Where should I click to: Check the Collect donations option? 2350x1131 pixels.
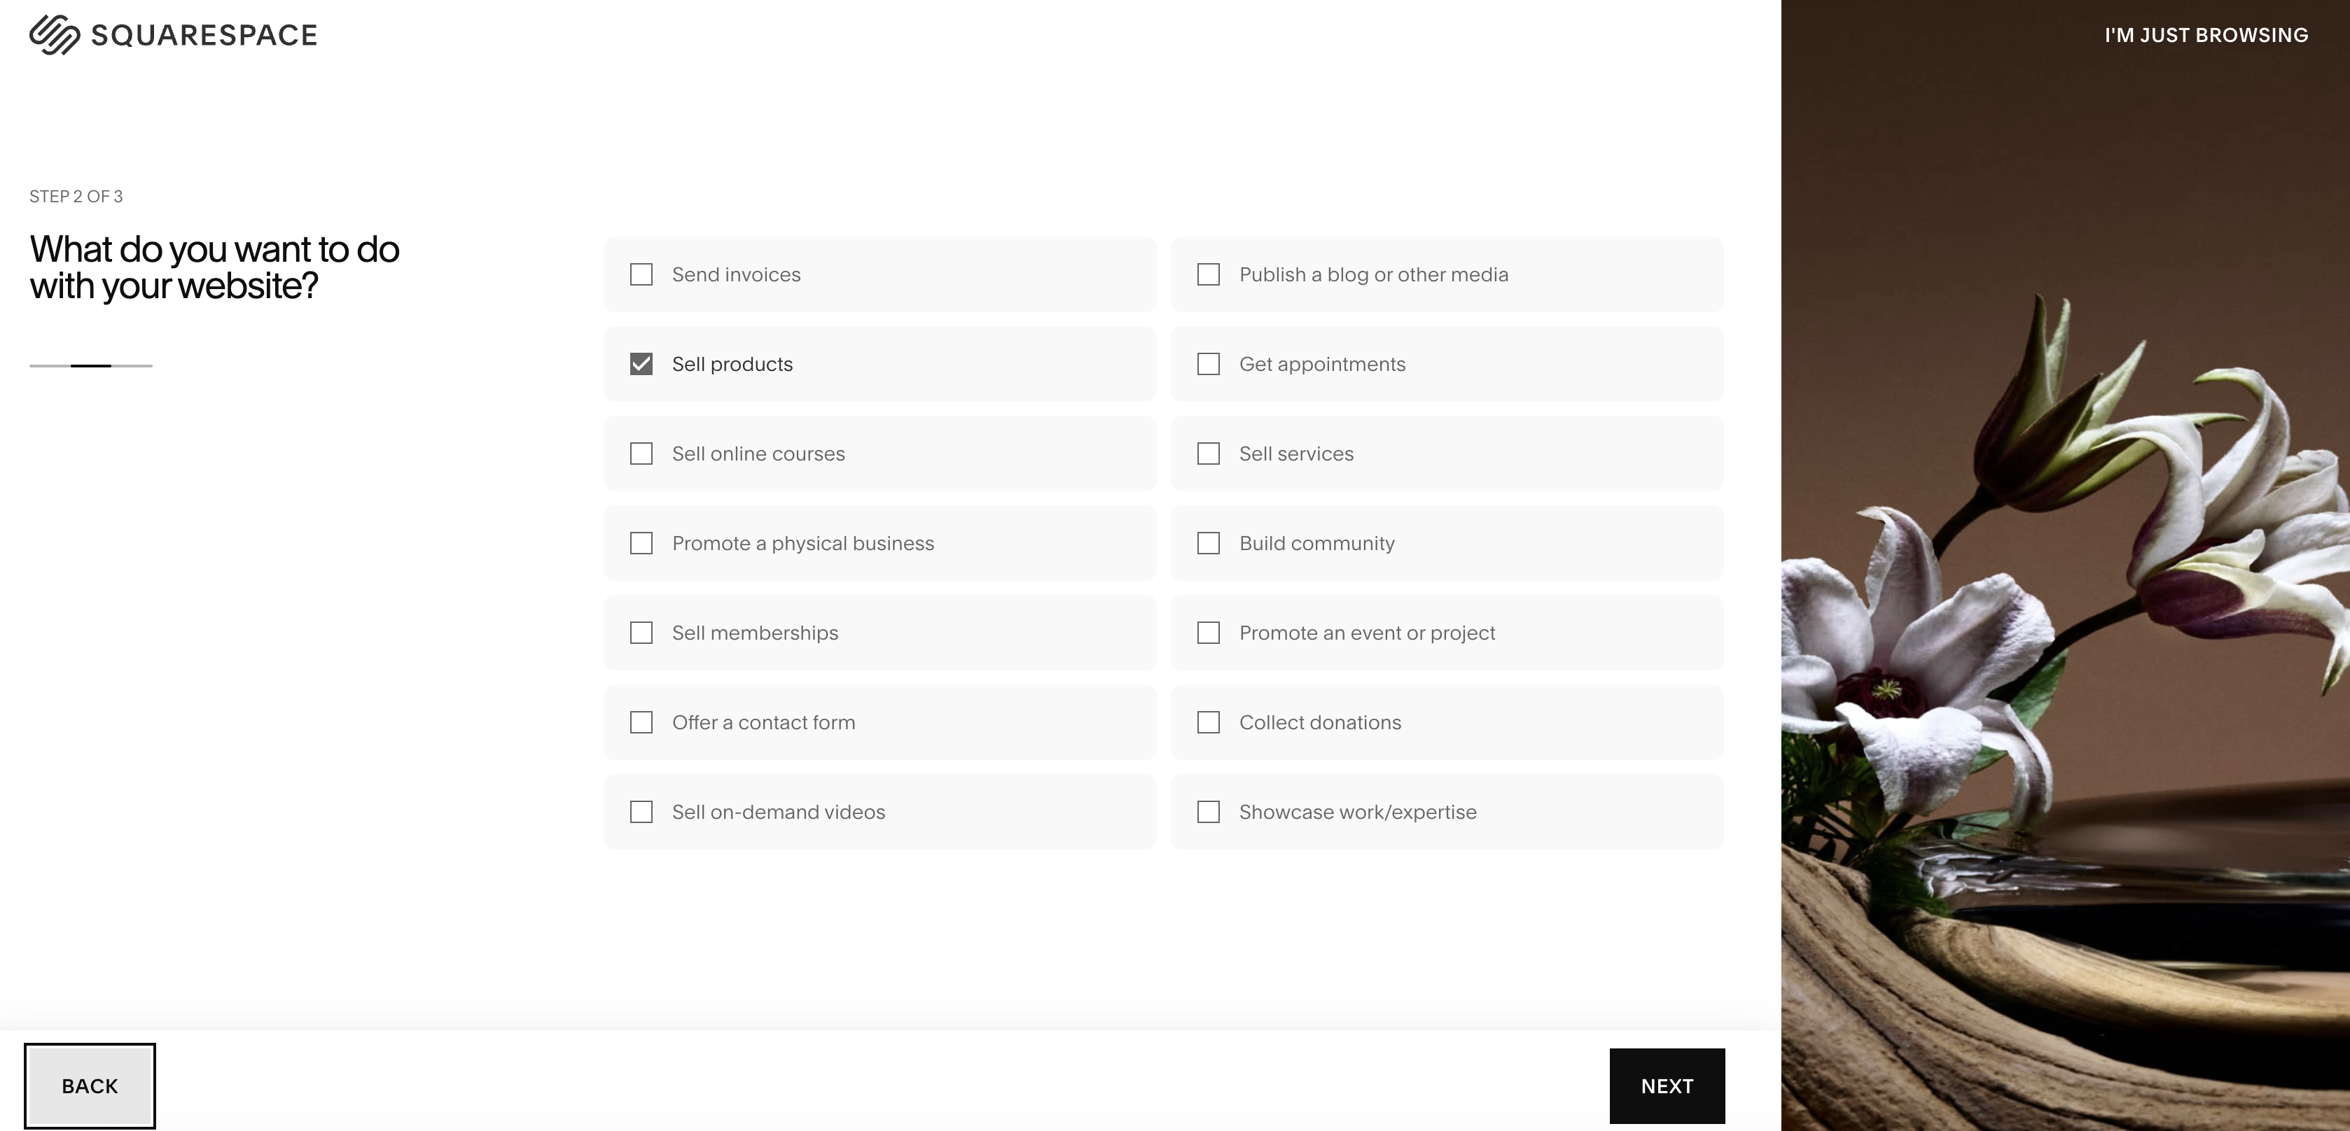[x=1209, y=722]
